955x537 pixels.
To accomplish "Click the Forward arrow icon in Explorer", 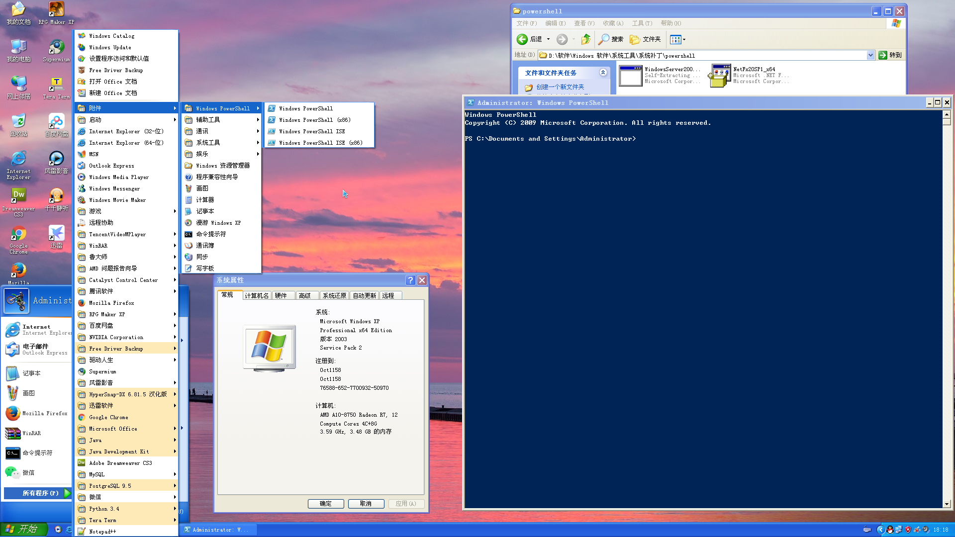I will (562, 39).
